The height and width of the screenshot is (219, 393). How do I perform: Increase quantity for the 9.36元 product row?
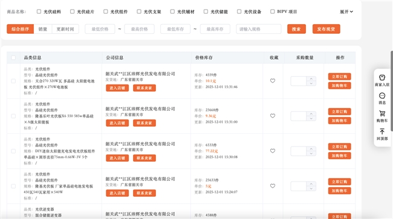pyautogui.click(x=311, y=114)
